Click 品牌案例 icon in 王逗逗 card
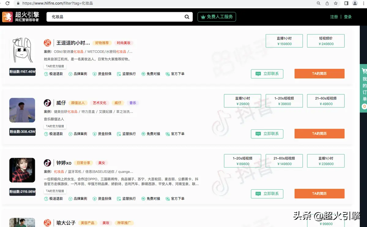Screen dimensions: 367x227 [x=70, y=74]
